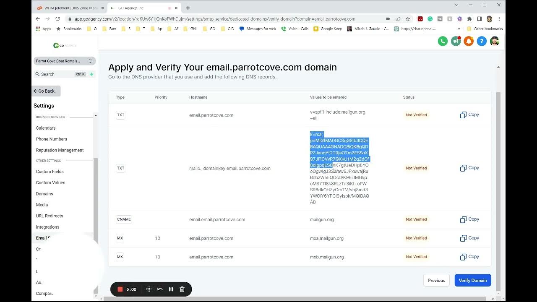Open the orange notifications bell

coord(469,41)
